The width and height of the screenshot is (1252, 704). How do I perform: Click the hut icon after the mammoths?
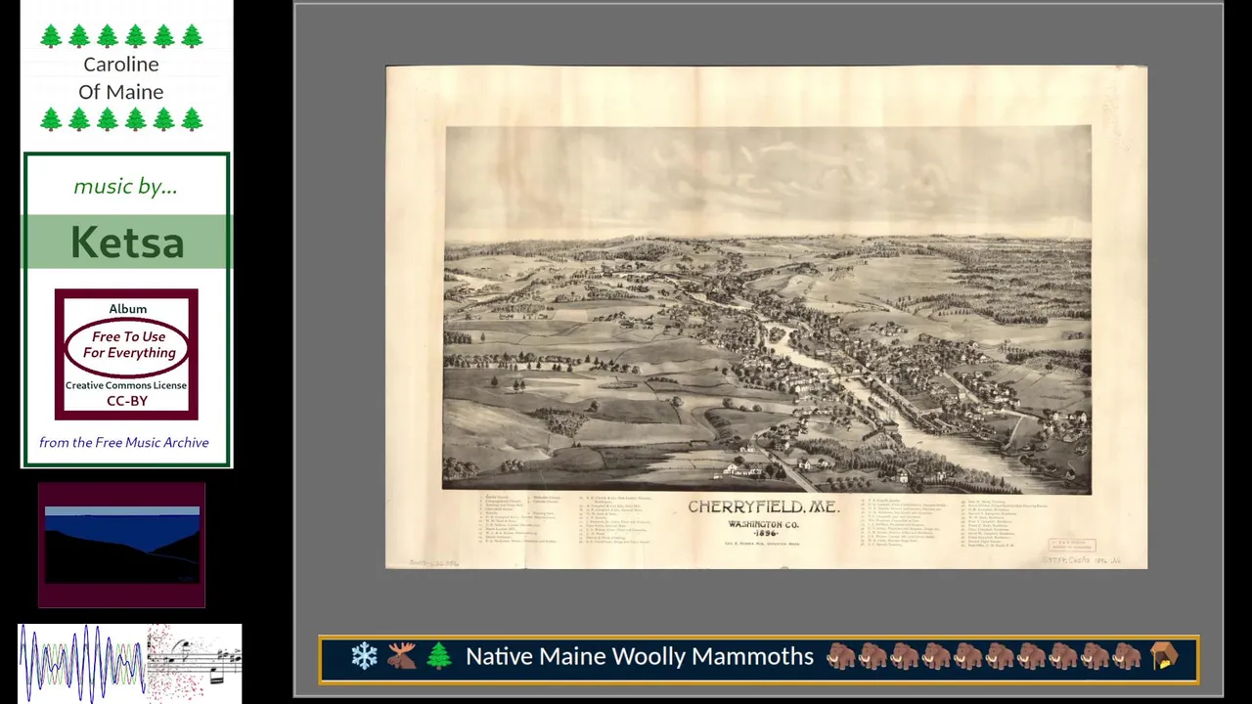(x=1164, y=657)
